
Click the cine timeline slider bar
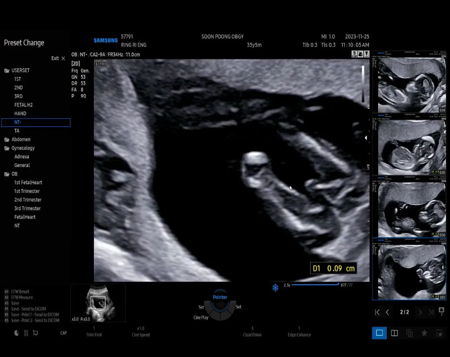click(315, 285)
